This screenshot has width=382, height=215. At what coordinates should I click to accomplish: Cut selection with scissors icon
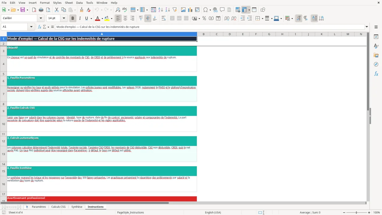pyautogui.click(x=56, y=10)
